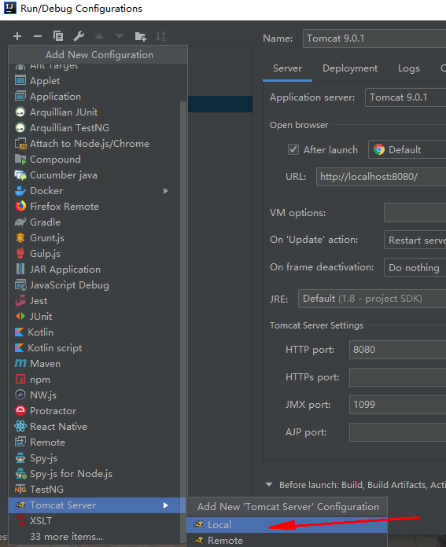Image resolution: width=446 pixels, height=547 pixels.
Task: Expand the Docker submenu arrow
Action: (165, 191)
